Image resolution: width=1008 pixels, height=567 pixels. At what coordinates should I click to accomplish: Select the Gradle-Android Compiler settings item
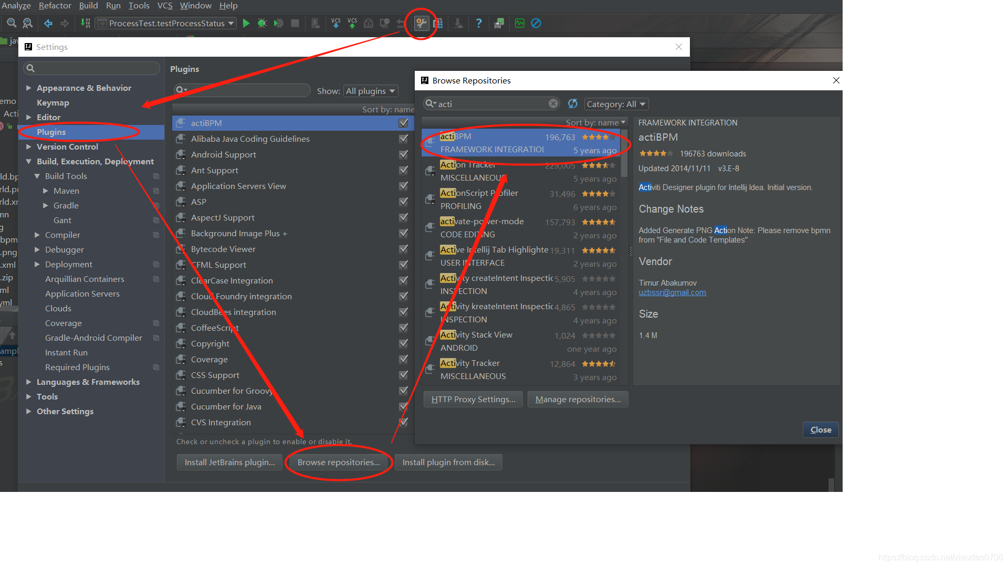[x=93, y=338]
